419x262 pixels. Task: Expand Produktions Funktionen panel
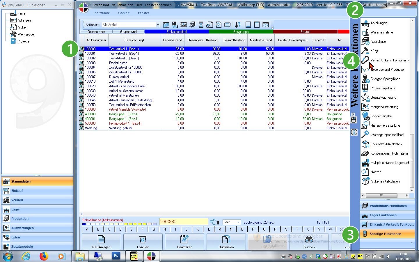pyautogui.click(x=387, y=206)
